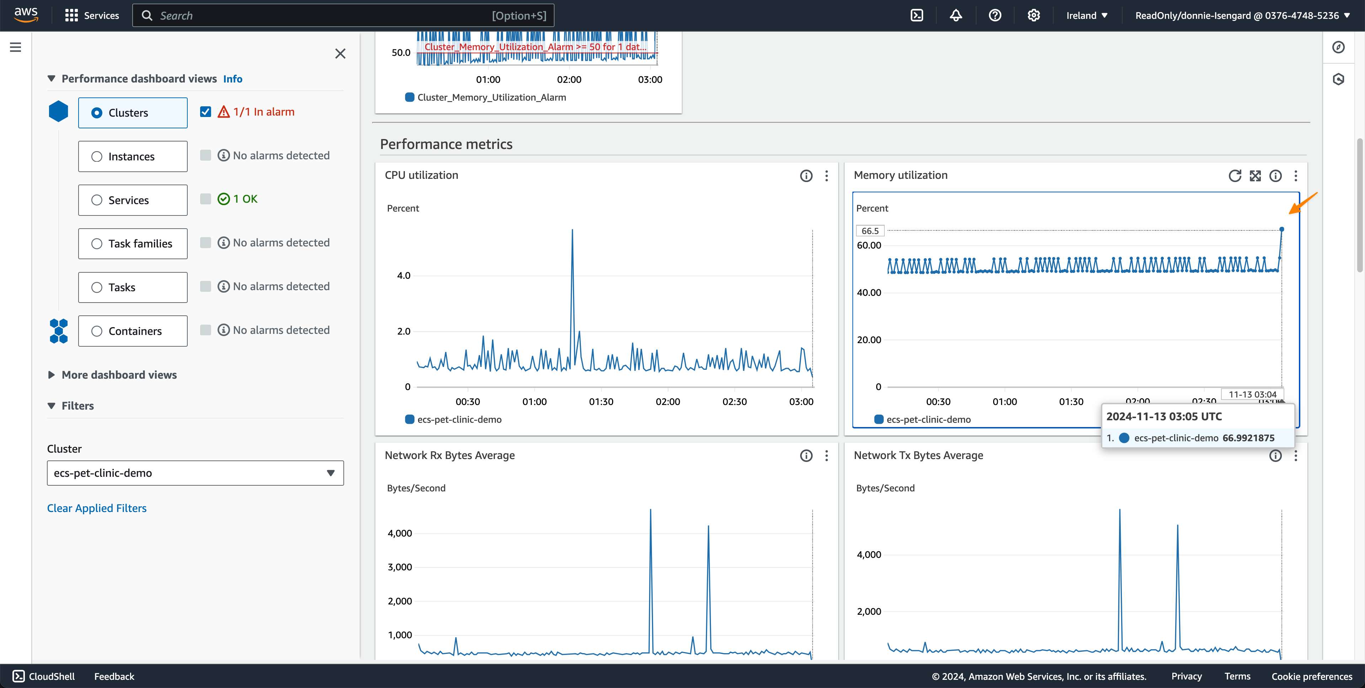Open the Ireland region selector
This screenshot has height=688, width=1365.
coord(1086,15)
